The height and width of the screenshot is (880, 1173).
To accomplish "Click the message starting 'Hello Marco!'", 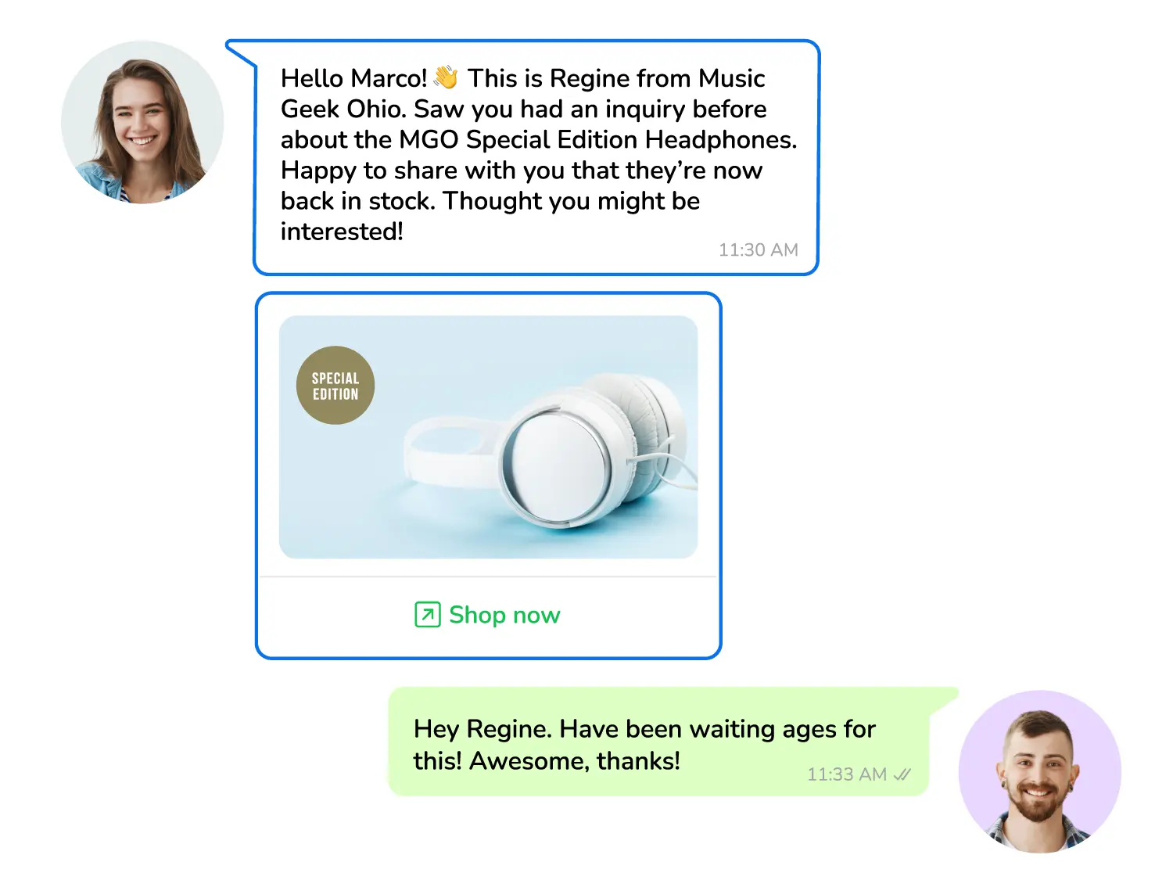I will 536,157.
